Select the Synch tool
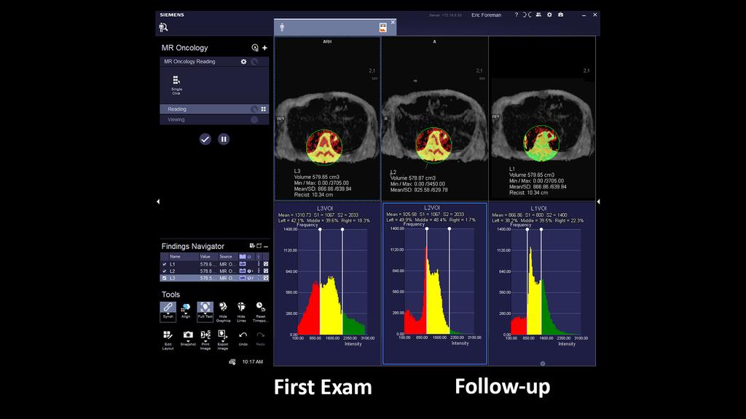Screen dimensions: 746x419 click(168, 308)
